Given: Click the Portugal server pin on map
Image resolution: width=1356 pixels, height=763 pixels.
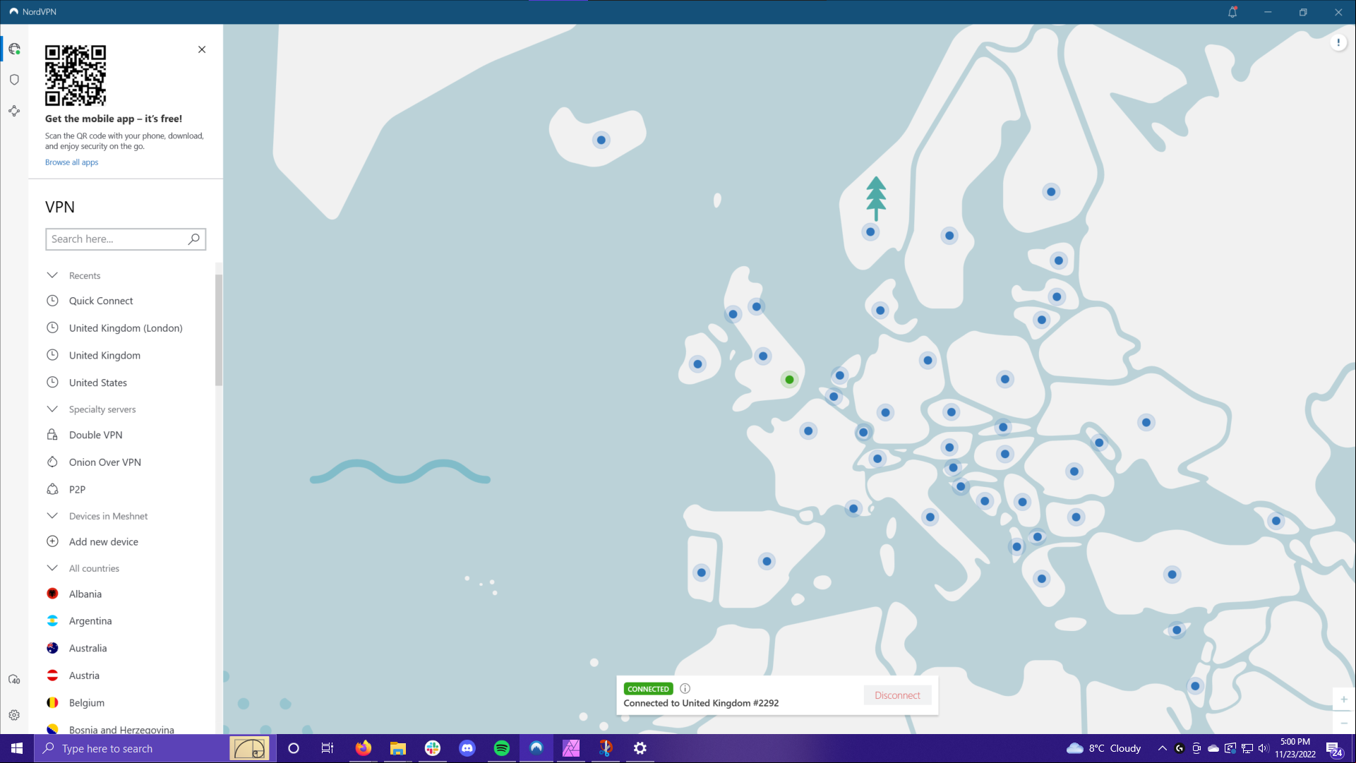Looking at the screenshot, I should coord(701,572).
